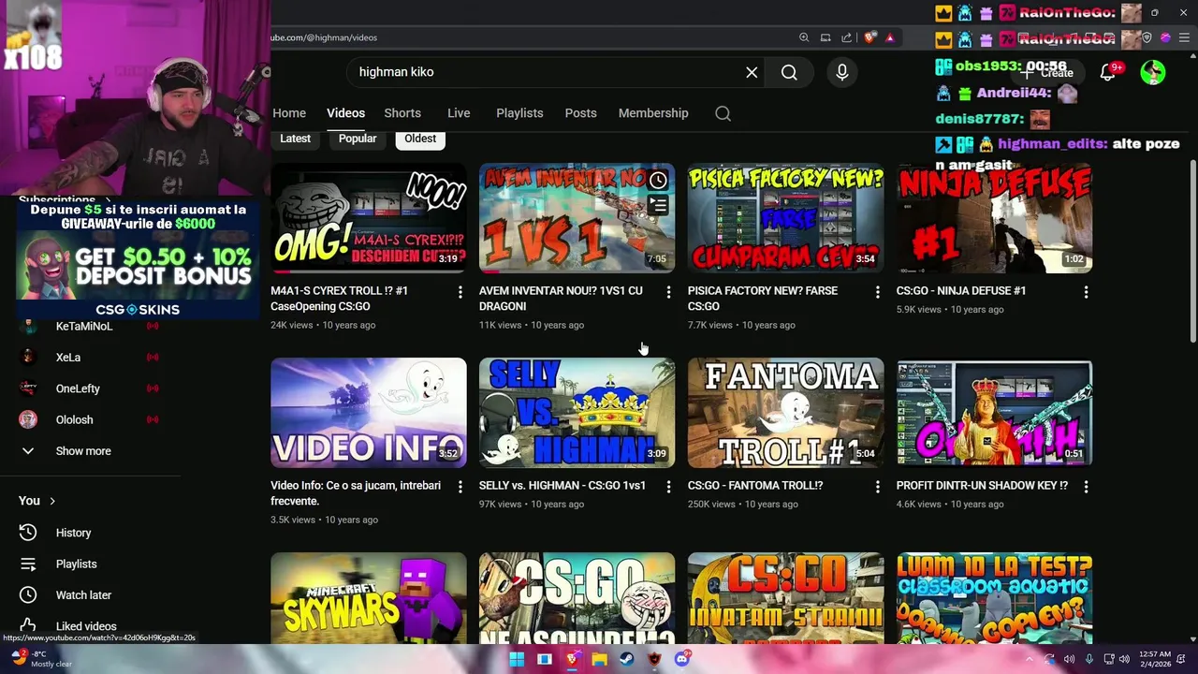Open the Liked videos link

[86, 625]
